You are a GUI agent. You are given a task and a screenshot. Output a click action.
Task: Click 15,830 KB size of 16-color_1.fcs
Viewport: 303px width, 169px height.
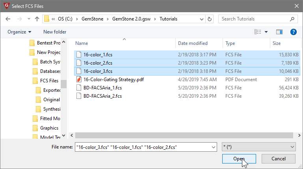click(x=289, y=55)
